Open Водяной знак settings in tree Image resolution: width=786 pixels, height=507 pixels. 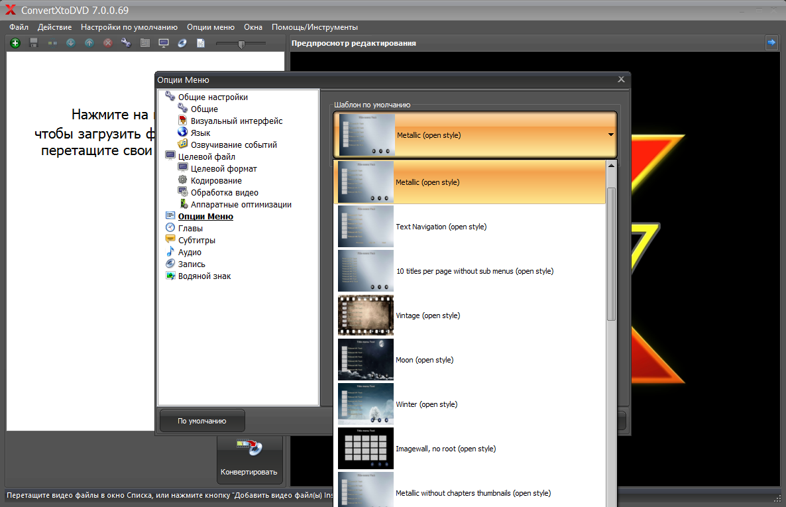point(204,276)
